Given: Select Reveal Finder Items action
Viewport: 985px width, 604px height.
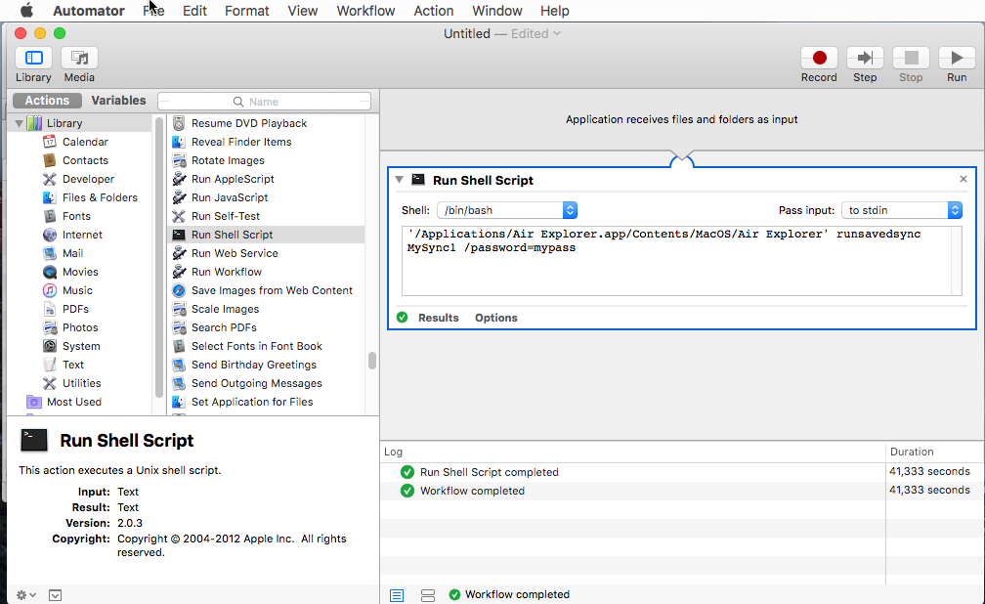Looking at the screenshot, I should (x=241, y=142).
